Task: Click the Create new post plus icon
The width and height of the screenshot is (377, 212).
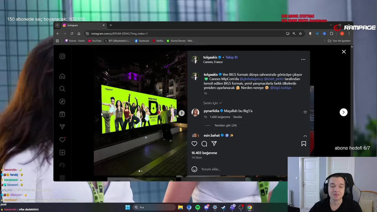Action: [x=62, y=153]
